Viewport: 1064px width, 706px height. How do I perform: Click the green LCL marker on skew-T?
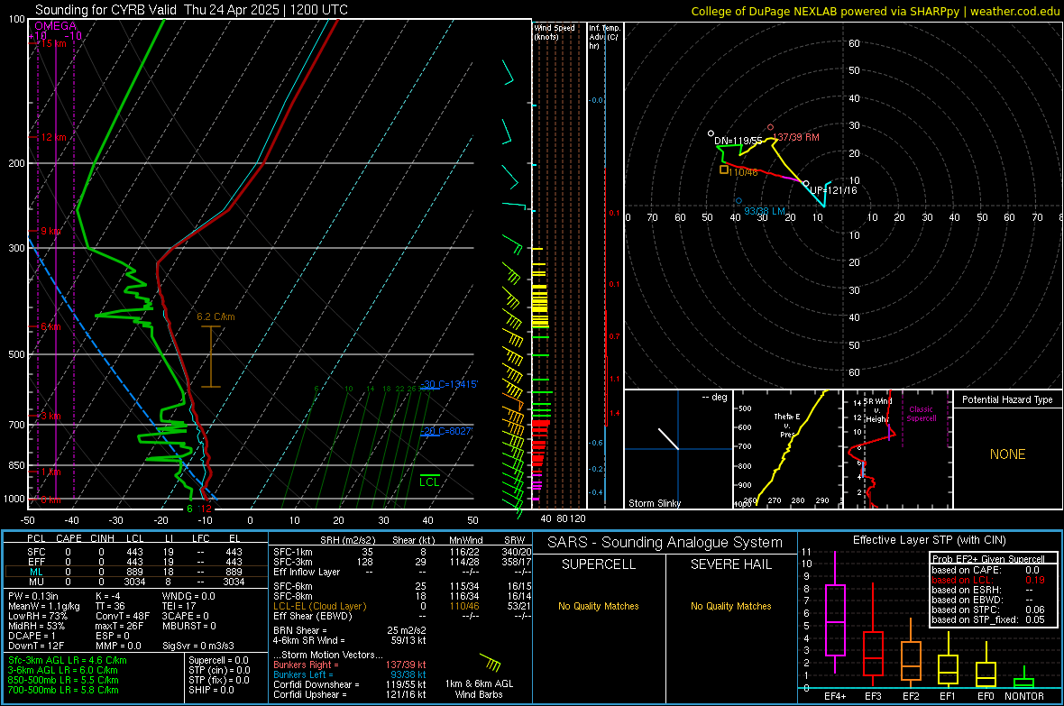pyautogui.click(x=429, y=480)
